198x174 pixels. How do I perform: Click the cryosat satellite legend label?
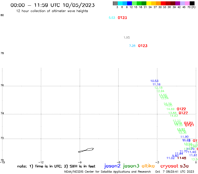pyautogui.click(x=169, y=166)
